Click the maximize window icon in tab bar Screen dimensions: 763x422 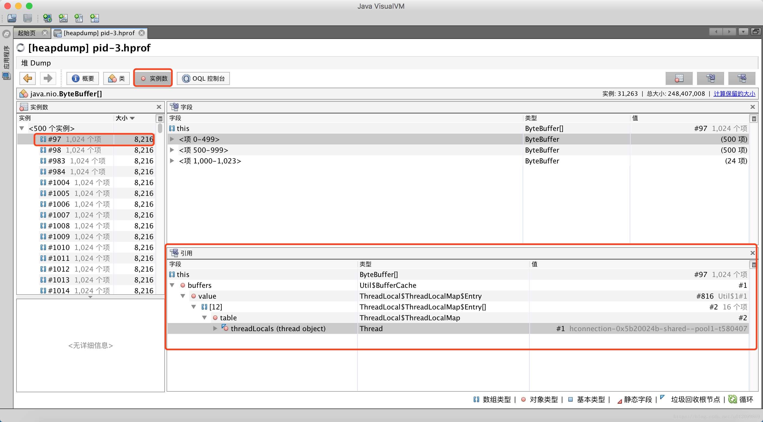756,31
